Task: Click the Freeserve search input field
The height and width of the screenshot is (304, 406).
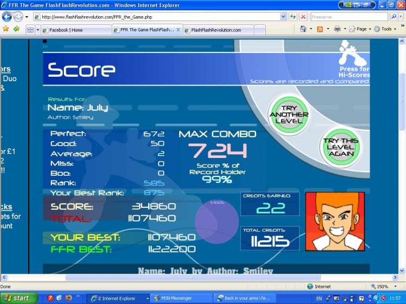Action: pos(349,17)
